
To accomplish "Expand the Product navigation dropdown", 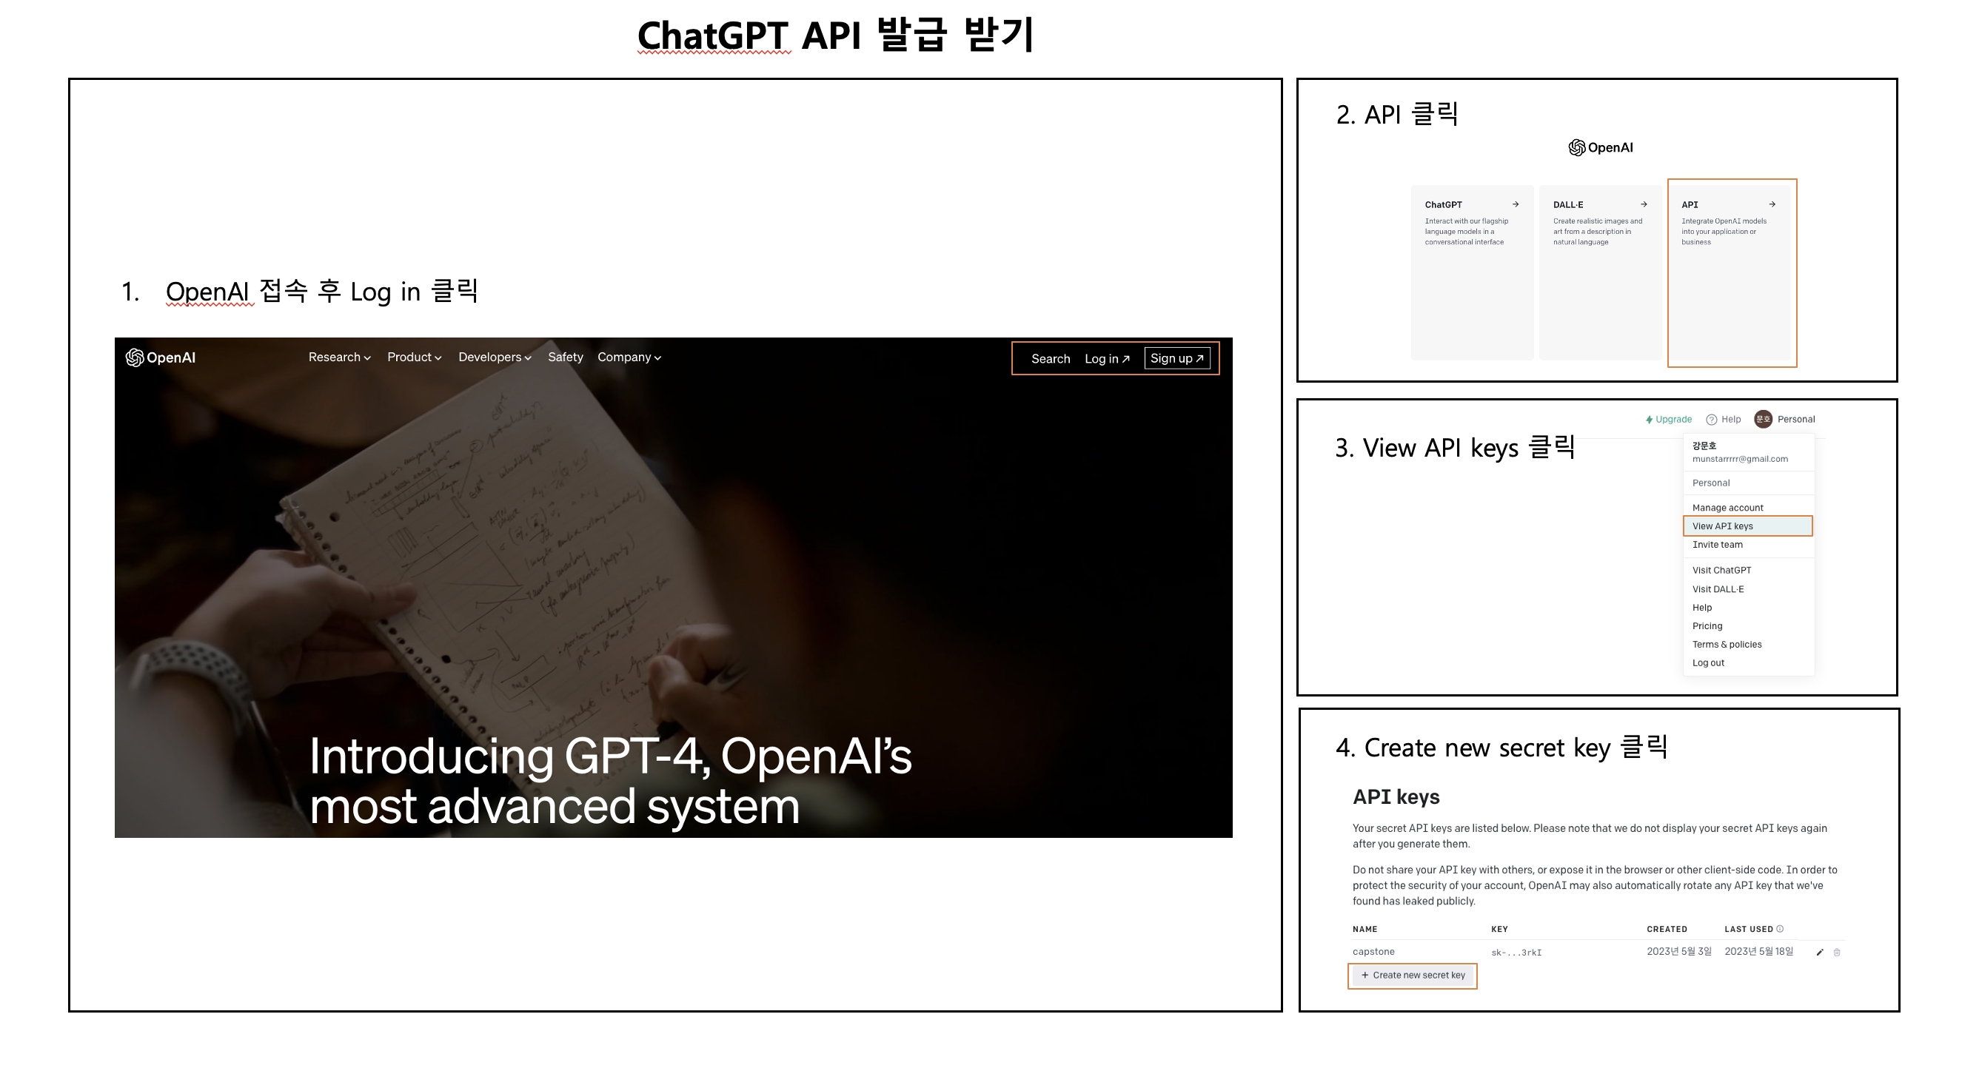I will [414, 357].
